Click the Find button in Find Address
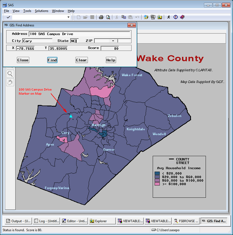The height and width of the screenshot is (235, 233). [x=52, y=60]
